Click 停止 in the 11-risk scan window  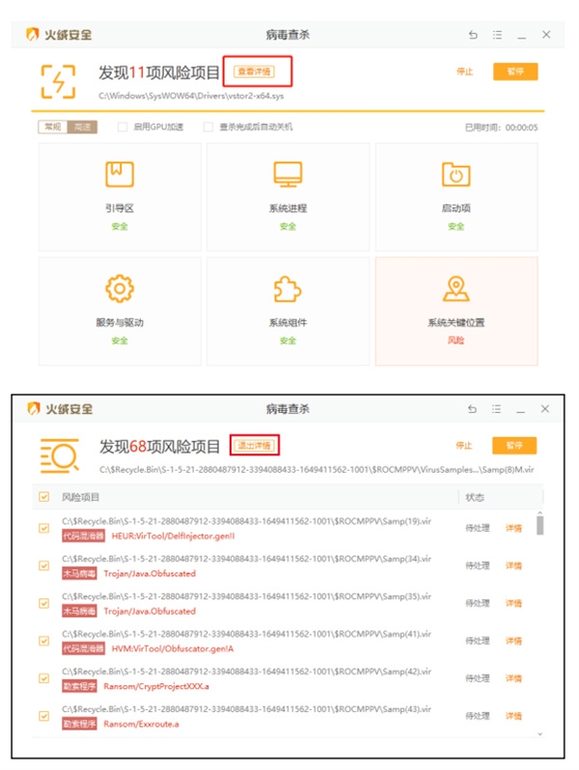[x=464, y=71]
